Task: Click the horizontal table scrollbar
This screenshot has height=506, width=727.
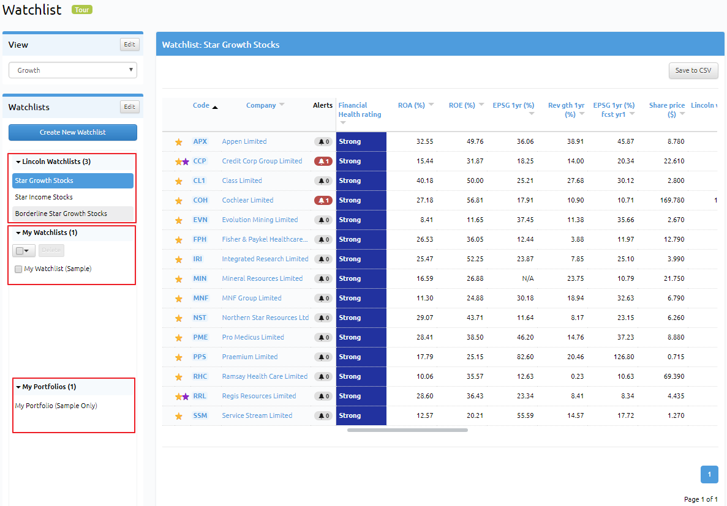Action: coord(407,430)
